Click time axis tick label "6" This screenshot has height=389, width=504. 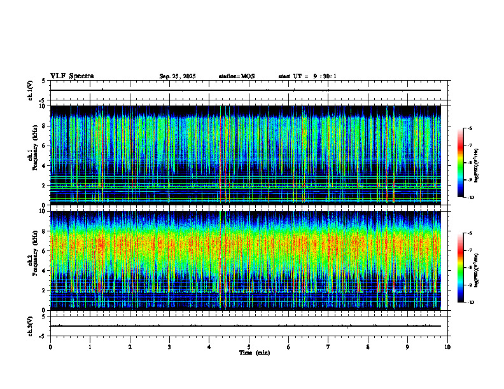point(289,347)
